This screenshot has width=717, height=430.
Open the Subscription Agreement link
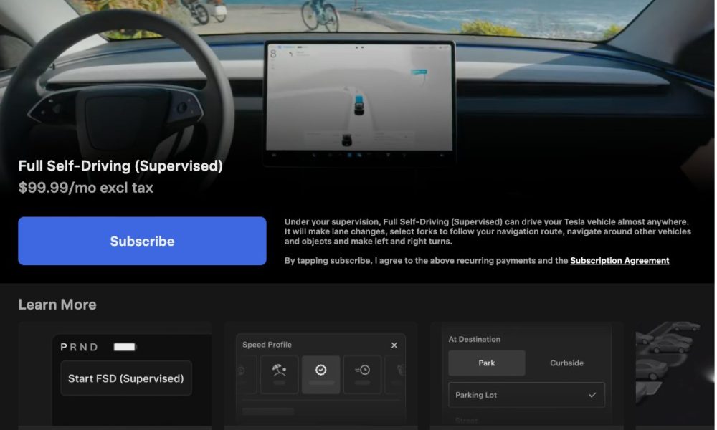coord(619,261)
